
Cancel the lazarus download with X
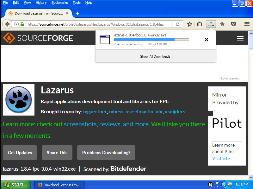(x=207, y=40)
